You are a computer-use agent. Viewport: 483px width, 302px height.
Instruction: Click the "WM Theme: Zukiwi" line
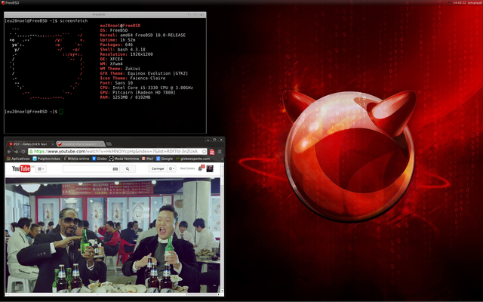click(120, 69)
